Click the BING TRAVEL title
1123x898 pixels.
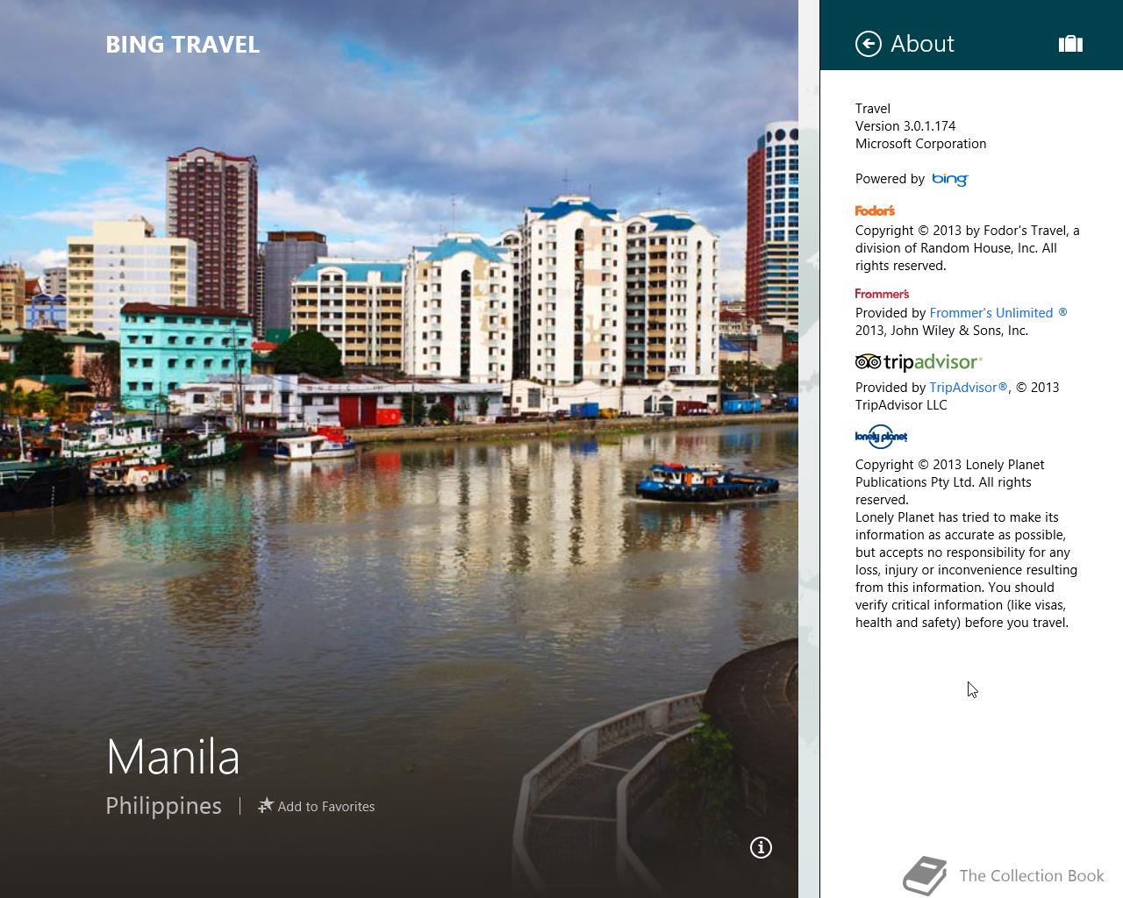pos(182,45)
